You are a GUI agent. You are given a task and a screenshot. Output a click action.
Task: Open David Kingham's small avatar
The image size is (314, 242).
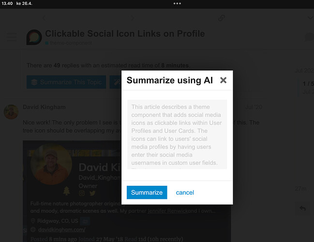click(11, 112)
